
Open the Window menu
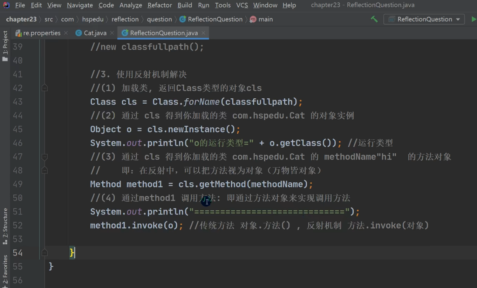coord(265,5)
